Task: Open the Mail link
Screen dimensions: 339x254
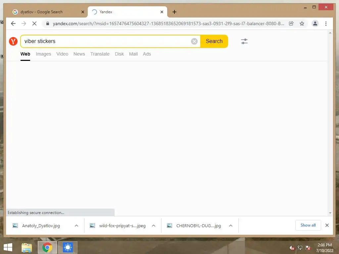Action: (133, 54)
